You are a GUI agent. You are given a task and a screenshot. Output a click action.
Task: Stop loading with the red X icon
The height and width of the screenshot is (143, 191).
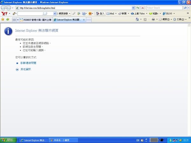(143, 8)
